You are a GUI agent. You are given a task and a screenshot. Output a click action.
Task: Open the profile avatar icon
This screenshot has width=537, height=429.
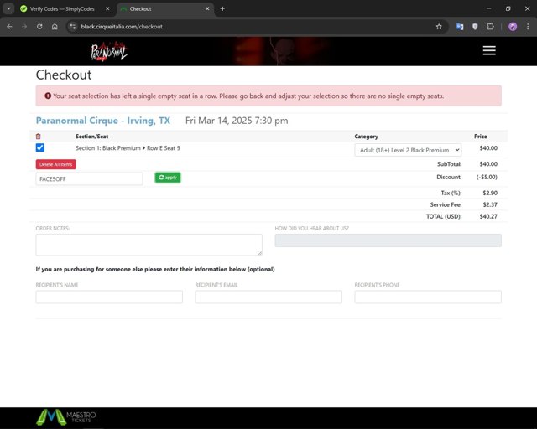513,27
